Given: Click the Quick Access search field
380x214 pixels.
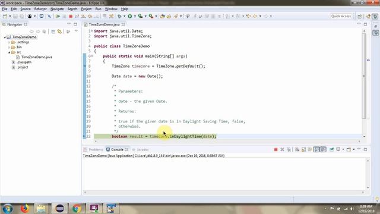Looking at the screenshot, I should pyautogui.click(x=341, y=16).
